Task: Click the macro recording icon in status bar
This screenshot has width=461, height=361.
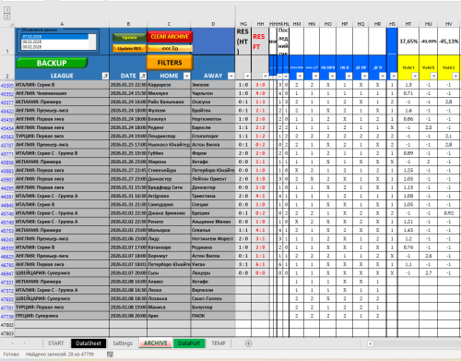Action: (x=110, y=355)
